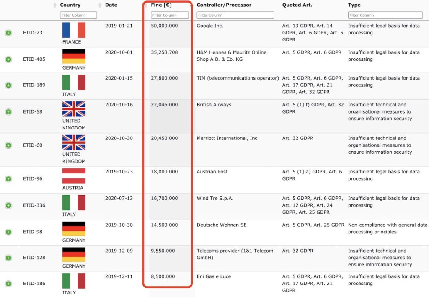Sort table by Fine [€] header
The width and height of the screenshot is (429, 297).
[x=161, y=5]
